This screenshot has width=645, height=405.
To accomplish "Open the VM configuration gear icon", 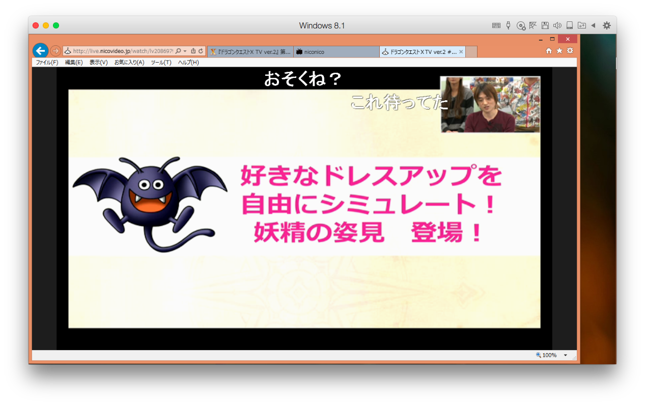I will point(606,25).
